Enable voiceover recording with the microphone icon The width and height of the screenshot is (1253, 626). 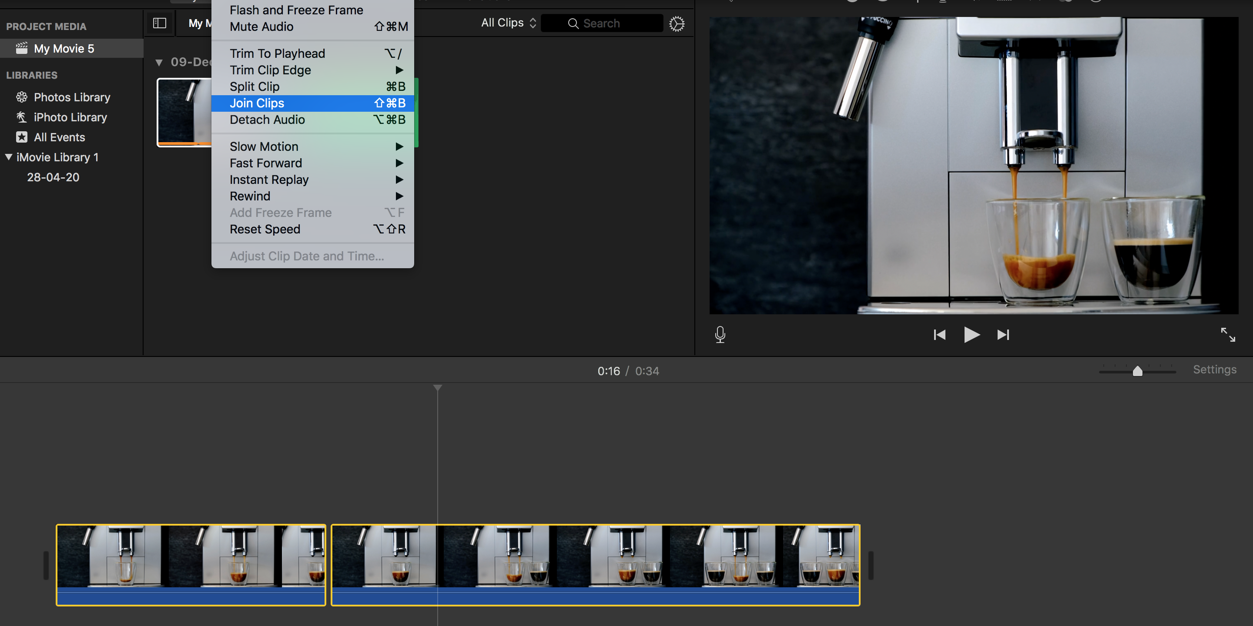[x=720, y=334]
